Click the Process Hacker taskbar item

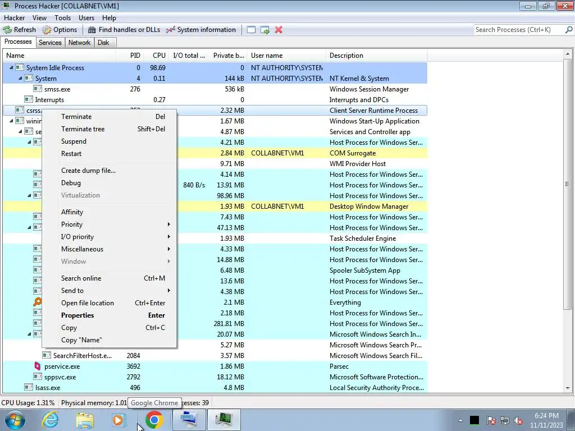[x=223, y=420]
